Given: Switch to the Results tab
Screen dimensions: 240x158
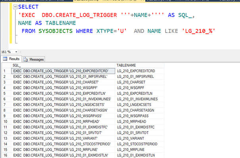Looking at the screenshot, I should click(11, 59).
